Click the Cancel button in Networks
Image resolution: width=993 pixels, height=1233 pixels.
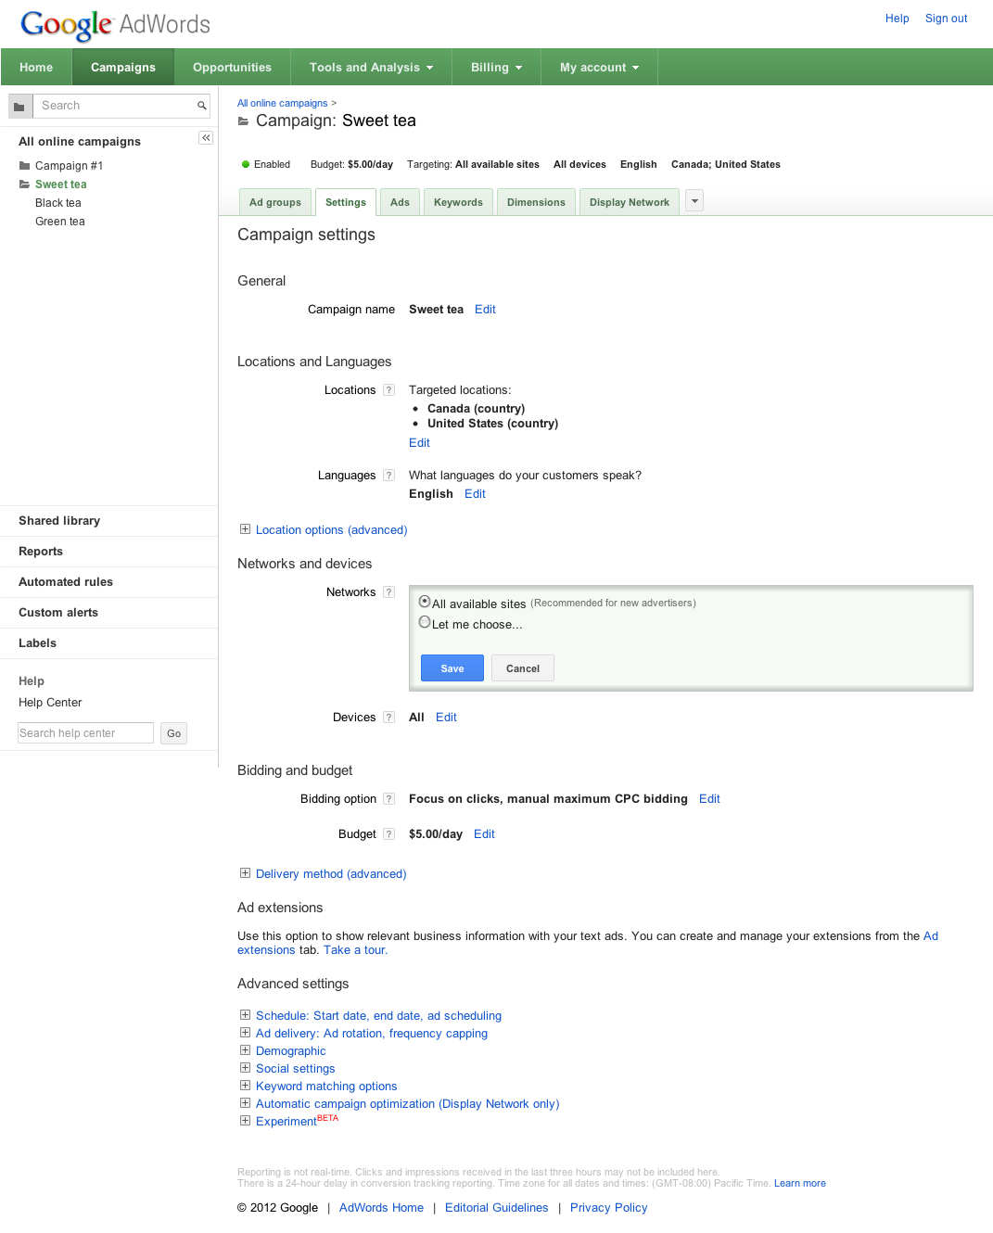coord(523,668)
